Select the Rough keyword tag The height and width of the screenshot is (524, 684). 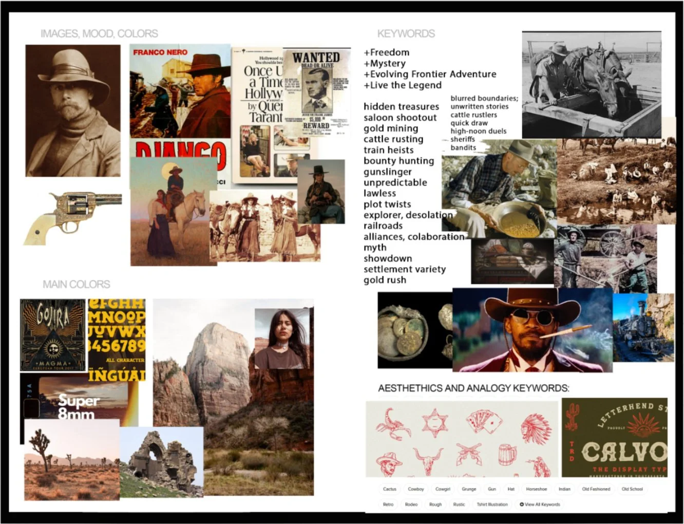click(435, 504)
